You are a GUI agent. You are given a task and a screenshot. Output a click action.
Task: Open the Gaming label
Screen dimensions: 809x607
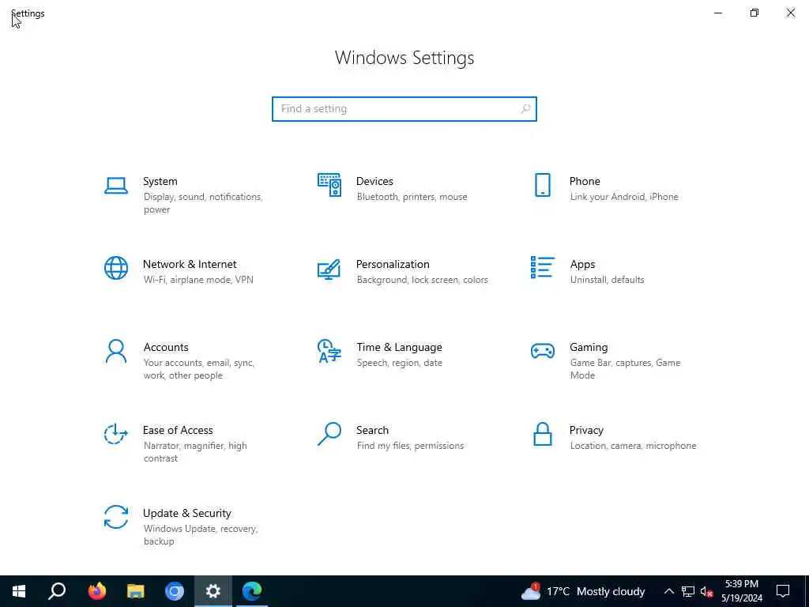click(589, 348)
